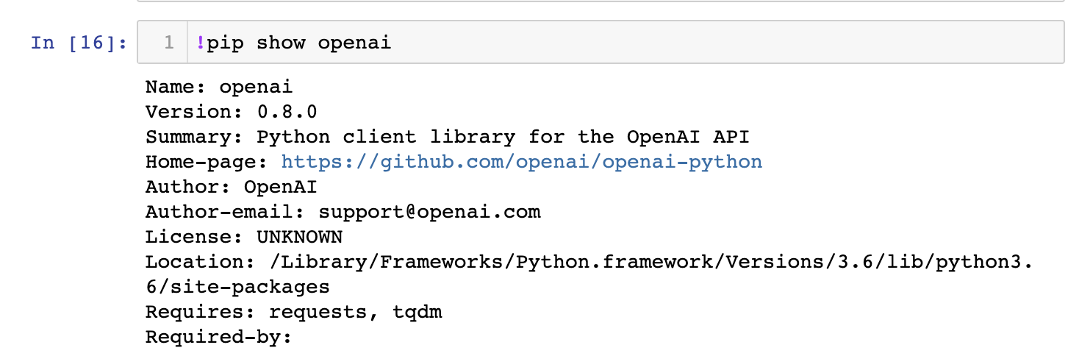This screenshot has width=1079, height=356.
Task: Place cursor in the pip show openai code cell
Action: (600, 43)
